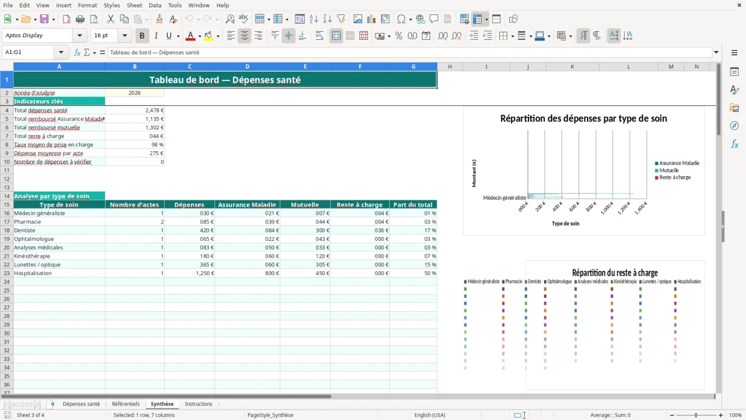Toggle Center Horizontally alignment
Screen dimensions: 746x420
244,36
